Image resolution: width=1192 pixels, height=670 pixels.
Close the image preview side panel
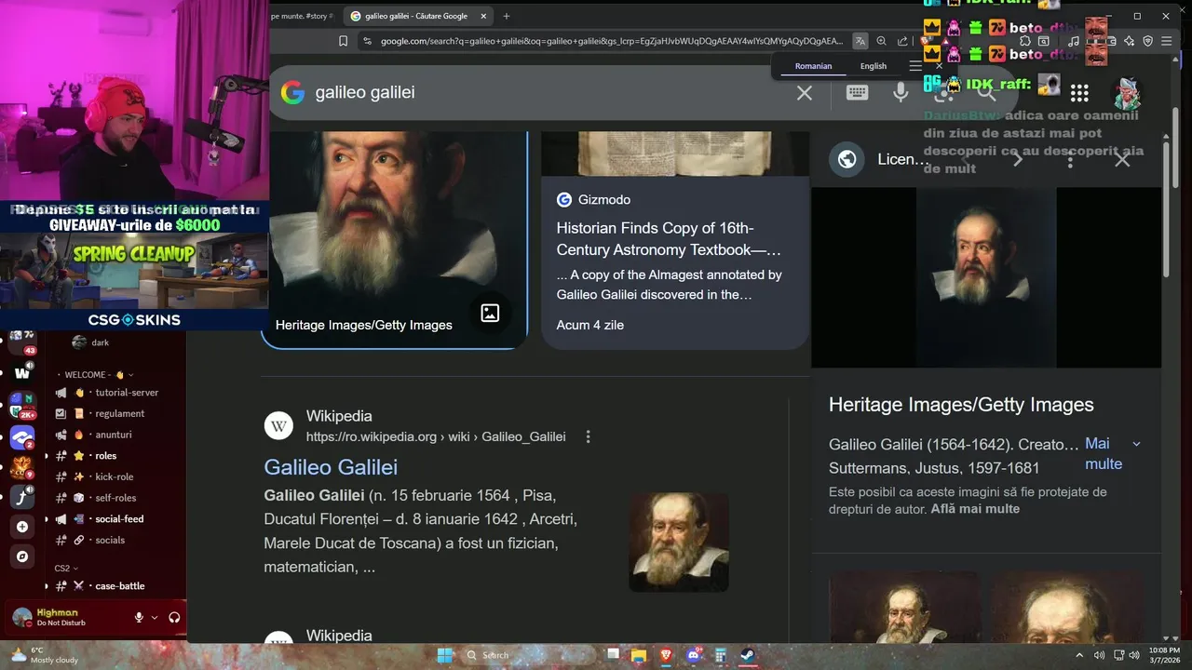[x=1122, y=159]
